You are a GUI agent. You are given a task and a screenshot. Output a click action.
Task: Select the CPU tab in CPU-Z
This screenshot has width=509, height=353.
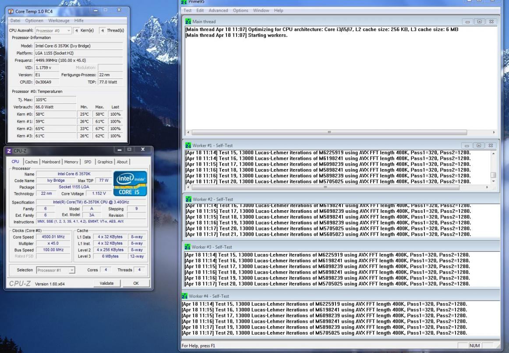point(15,162)
